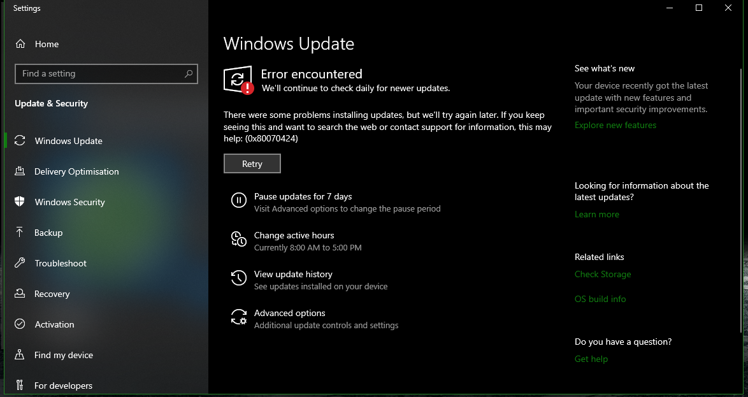Click the Troubleshoot wrench icon
Viewport: 748px width, 397px height.
[x=20, y=263]
